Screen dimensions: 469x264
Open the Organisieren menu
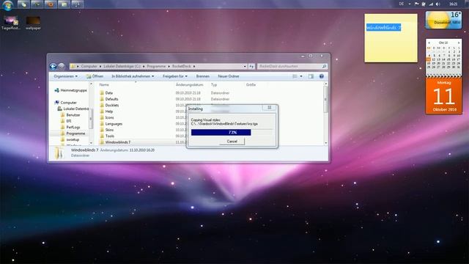point(65,76)
